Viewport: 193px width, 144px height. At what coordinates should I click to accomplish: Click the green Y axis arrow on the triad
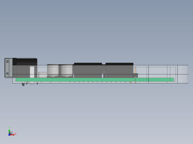click(x=9, y=131)
